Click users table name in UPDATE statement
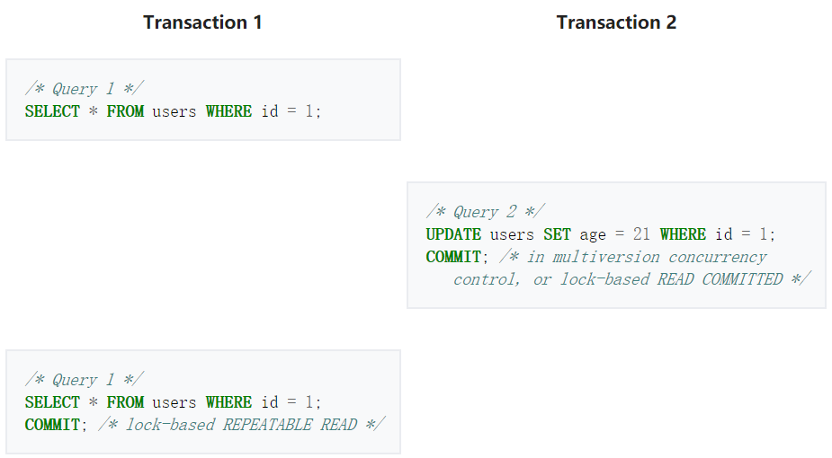The height and width of the screenshot is (458, 832). tap(512, 234)
